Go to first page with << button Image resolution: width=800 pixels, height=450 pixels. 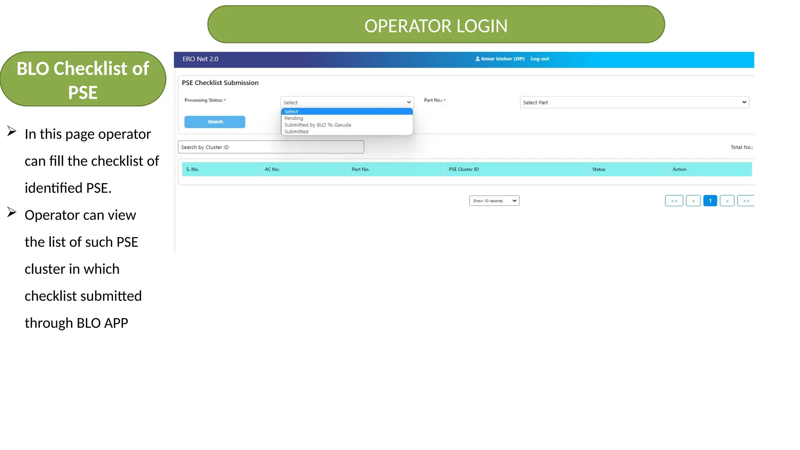(674, 201)
